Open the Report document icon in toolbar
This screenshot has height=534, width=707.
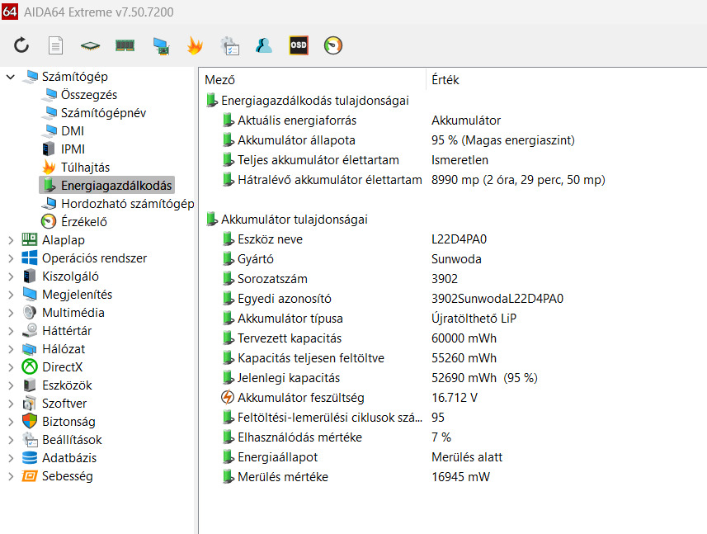click(55, 45)
